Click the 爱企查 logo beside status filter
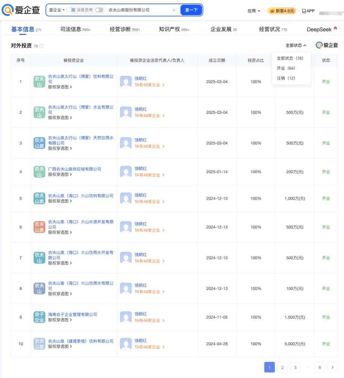The width and height of the screenshot is (344, 378). [327, 45]
